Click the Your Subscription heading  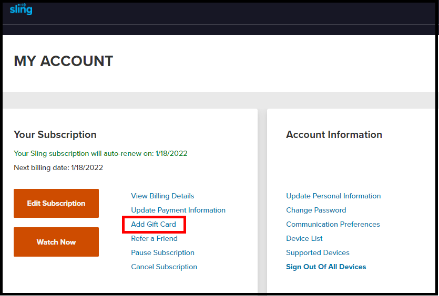coord(55,135)
